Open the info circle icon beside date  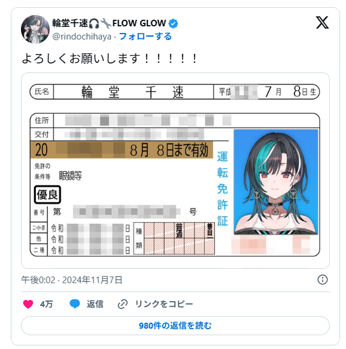323,280
